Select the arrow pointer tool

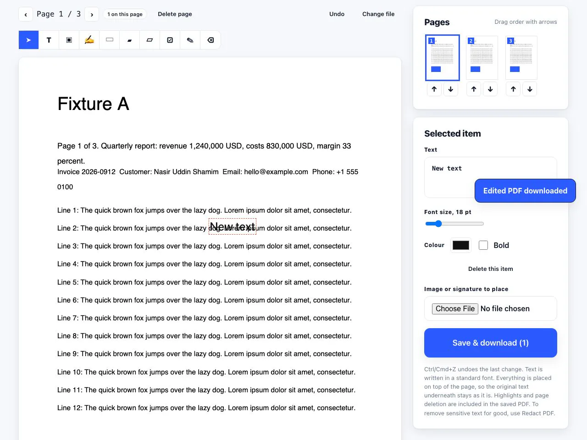point(28,40)
